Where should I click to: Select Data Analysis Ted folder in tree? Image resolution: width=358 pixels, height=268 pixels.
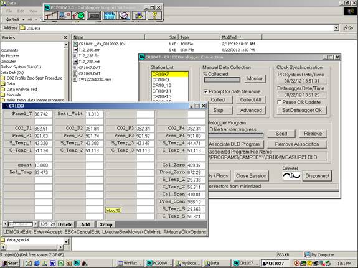[x=22, y=89]
